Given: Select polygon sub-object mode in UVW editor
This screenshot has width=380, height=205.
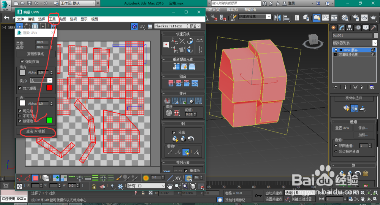Looking at the screenshot, I should 35,178.
